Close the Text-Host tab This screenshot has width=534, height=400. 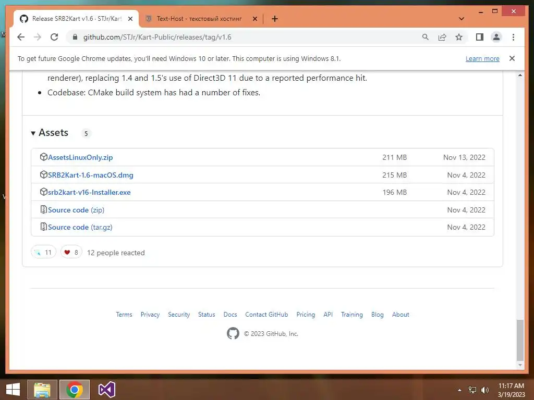[254, 19]
